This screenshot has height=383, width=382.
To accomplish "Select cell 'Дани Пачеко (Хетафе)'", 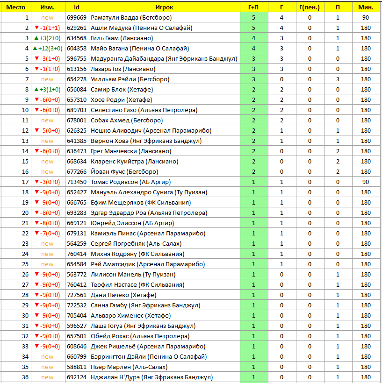I will tap(164, 295).
